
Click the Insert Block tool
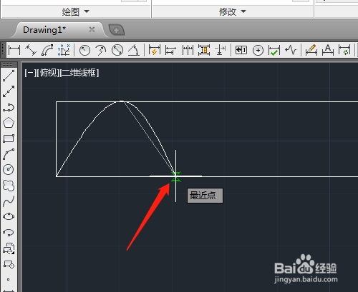point(9,248)
